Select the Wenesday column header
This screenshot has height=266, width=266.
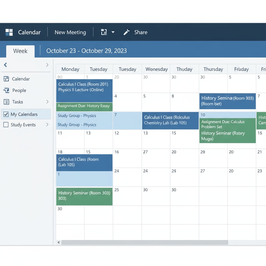pyautogui.click(x=156, y=69)
